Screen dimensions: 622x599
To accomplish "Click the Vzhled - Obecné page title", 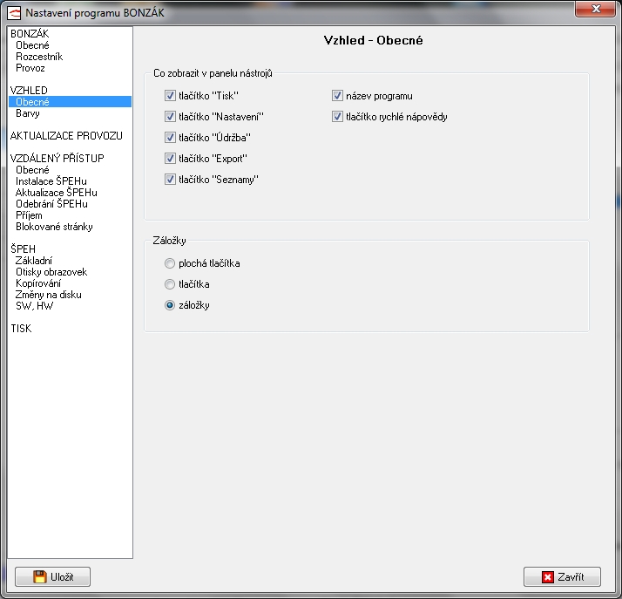I will 373,40.
